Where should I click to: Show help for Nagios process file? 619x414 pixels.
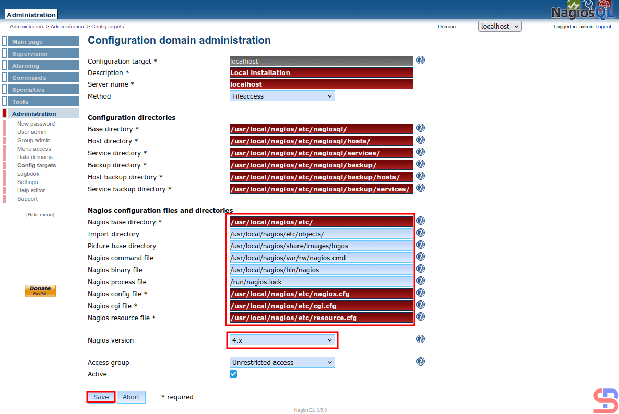pyautogui.click(x=421, y=281)
